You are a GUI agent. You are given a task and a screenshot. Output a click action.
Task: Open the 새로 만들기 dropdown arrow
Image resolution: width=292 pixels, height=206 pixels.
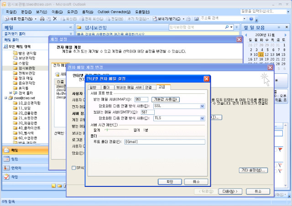click(x=36, y=19)
